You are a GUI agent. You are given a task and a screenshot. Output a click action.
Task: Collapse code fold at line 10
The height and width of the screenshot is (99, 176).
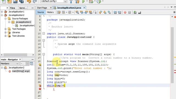point(44,34)
